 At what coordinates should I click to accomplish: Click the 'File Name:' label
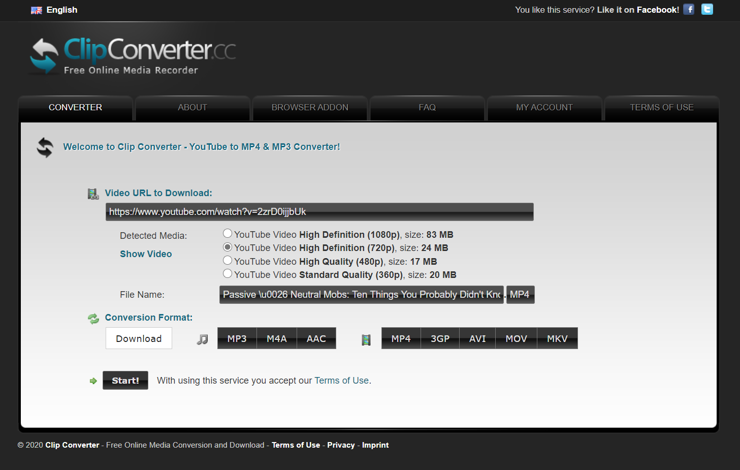[x=142, y=295]
